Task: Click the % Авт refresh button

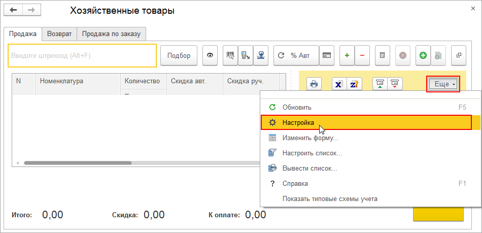Action: [296, 55]
